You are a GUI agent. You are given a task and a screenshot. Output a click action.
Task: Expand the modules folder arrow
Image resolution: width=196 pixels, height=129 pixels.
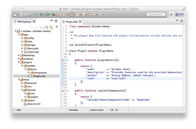coord(19,59)
